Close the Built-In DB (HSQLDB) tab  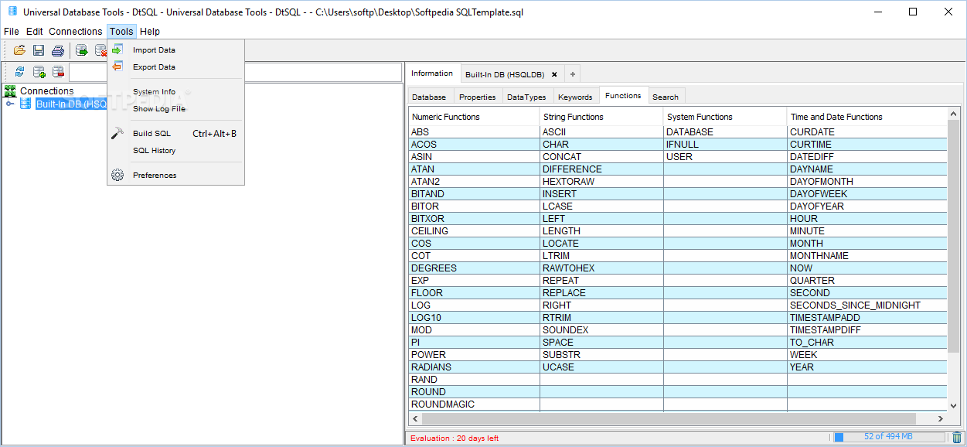tap(554, 74)
